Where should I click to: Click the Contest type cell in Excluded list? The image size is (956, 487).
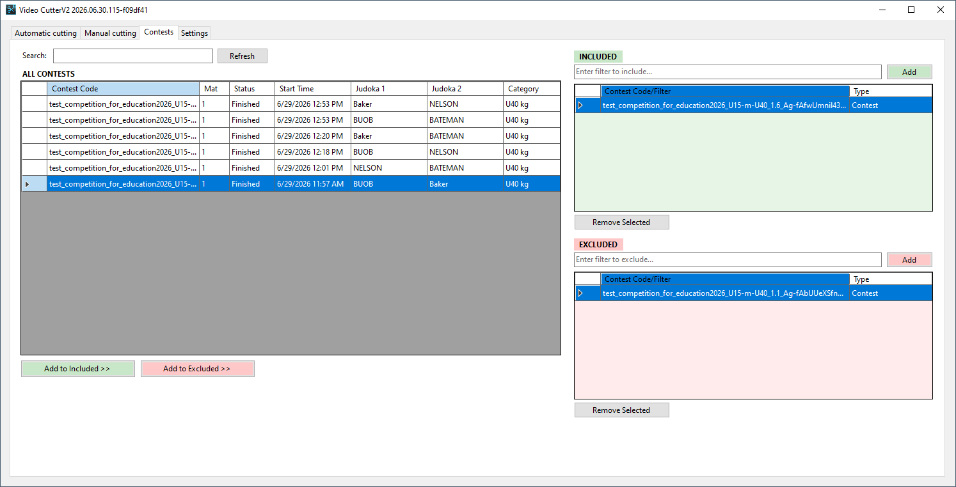click(891, 293)
